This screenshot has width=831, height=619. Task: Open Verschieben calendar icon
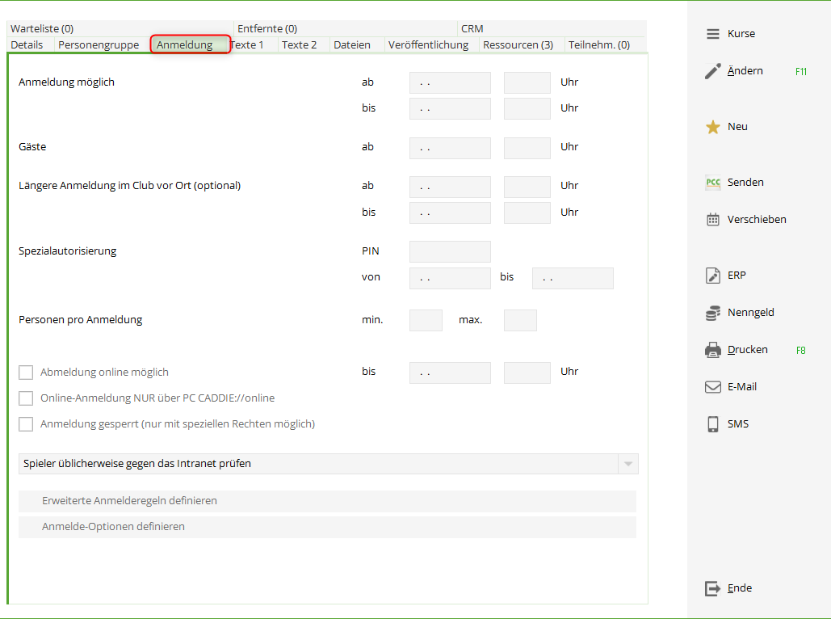tap(712, 220)
